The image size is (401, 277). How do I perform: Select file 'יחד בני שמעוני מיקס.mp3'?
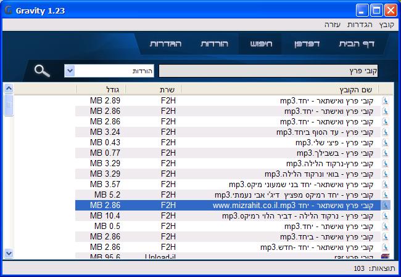(301, 185)
